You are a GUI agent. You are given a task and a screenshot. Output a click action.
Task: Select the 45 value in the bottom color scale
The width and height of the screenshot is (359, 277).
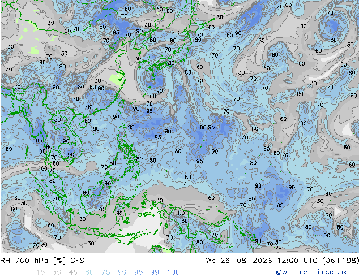coord(73,272)
